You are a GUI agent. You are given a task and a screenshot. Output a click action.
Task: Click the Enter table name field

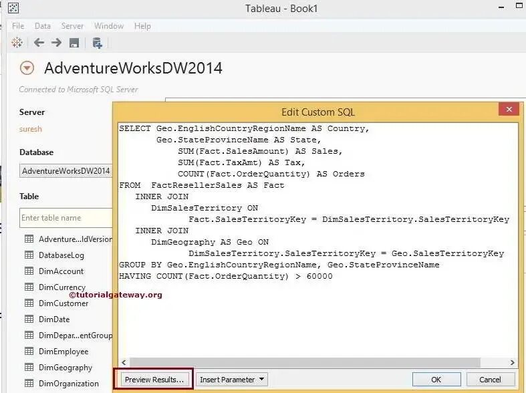(x=66, y=218)
